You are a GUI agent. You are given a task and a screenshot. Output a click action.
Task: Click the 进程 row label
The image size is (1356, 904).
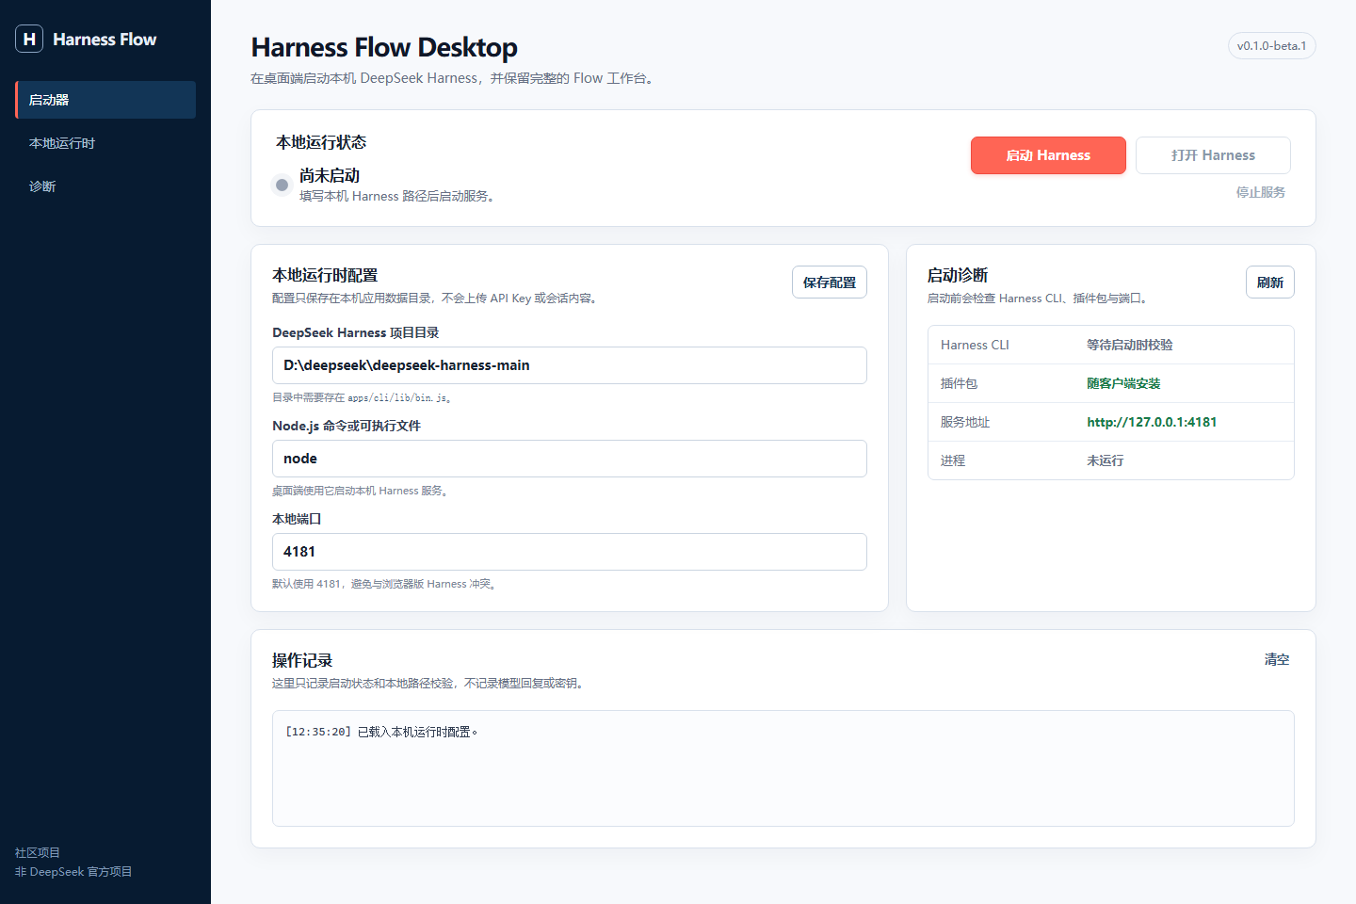click(953, 460)
